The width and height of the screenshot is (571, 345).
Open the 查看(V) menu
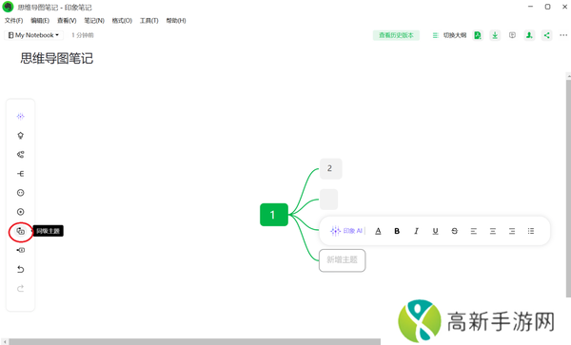point(67,21)
